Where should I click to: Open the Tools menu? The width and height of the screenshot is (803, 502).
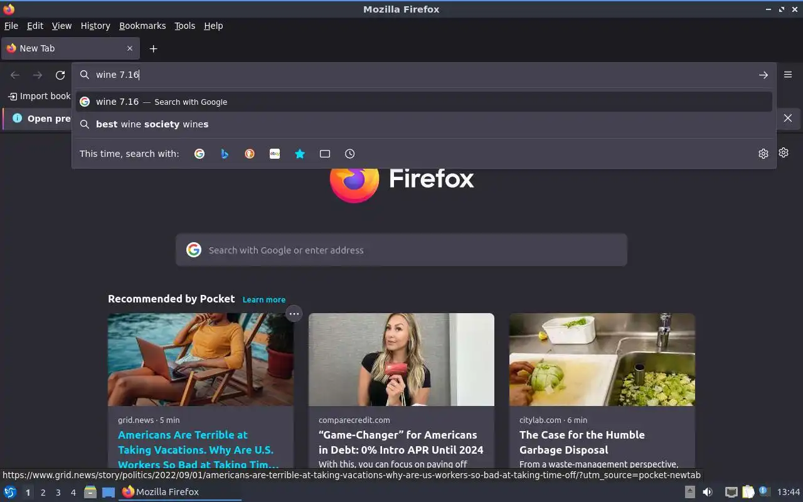coord(185,26)
